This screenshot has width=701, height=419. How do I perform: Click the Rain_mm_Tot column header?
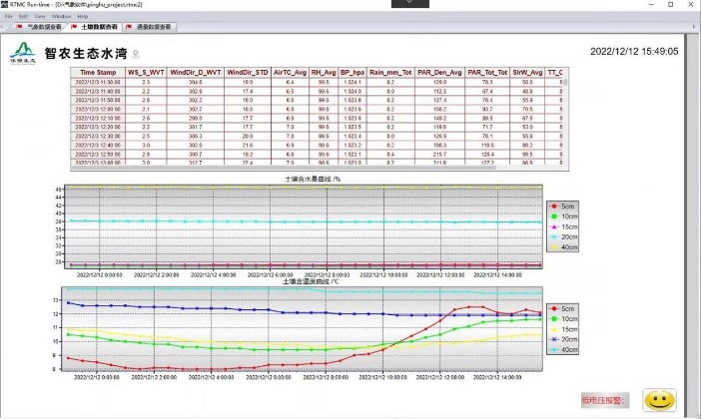(390, 73)
